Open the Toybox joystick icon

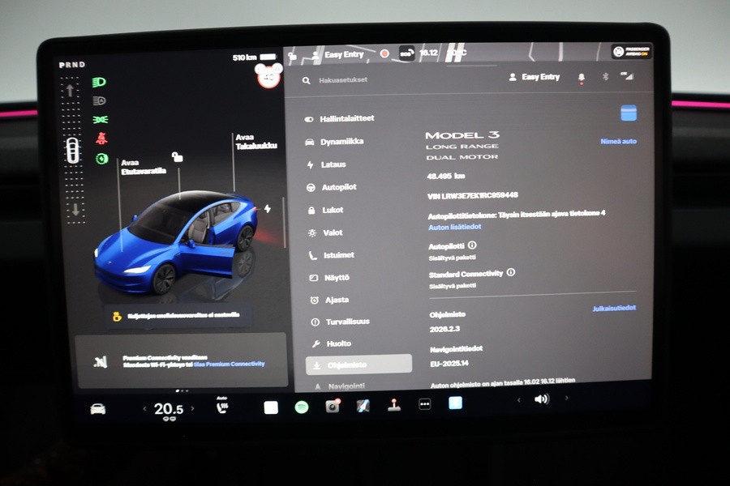(395, 403)
